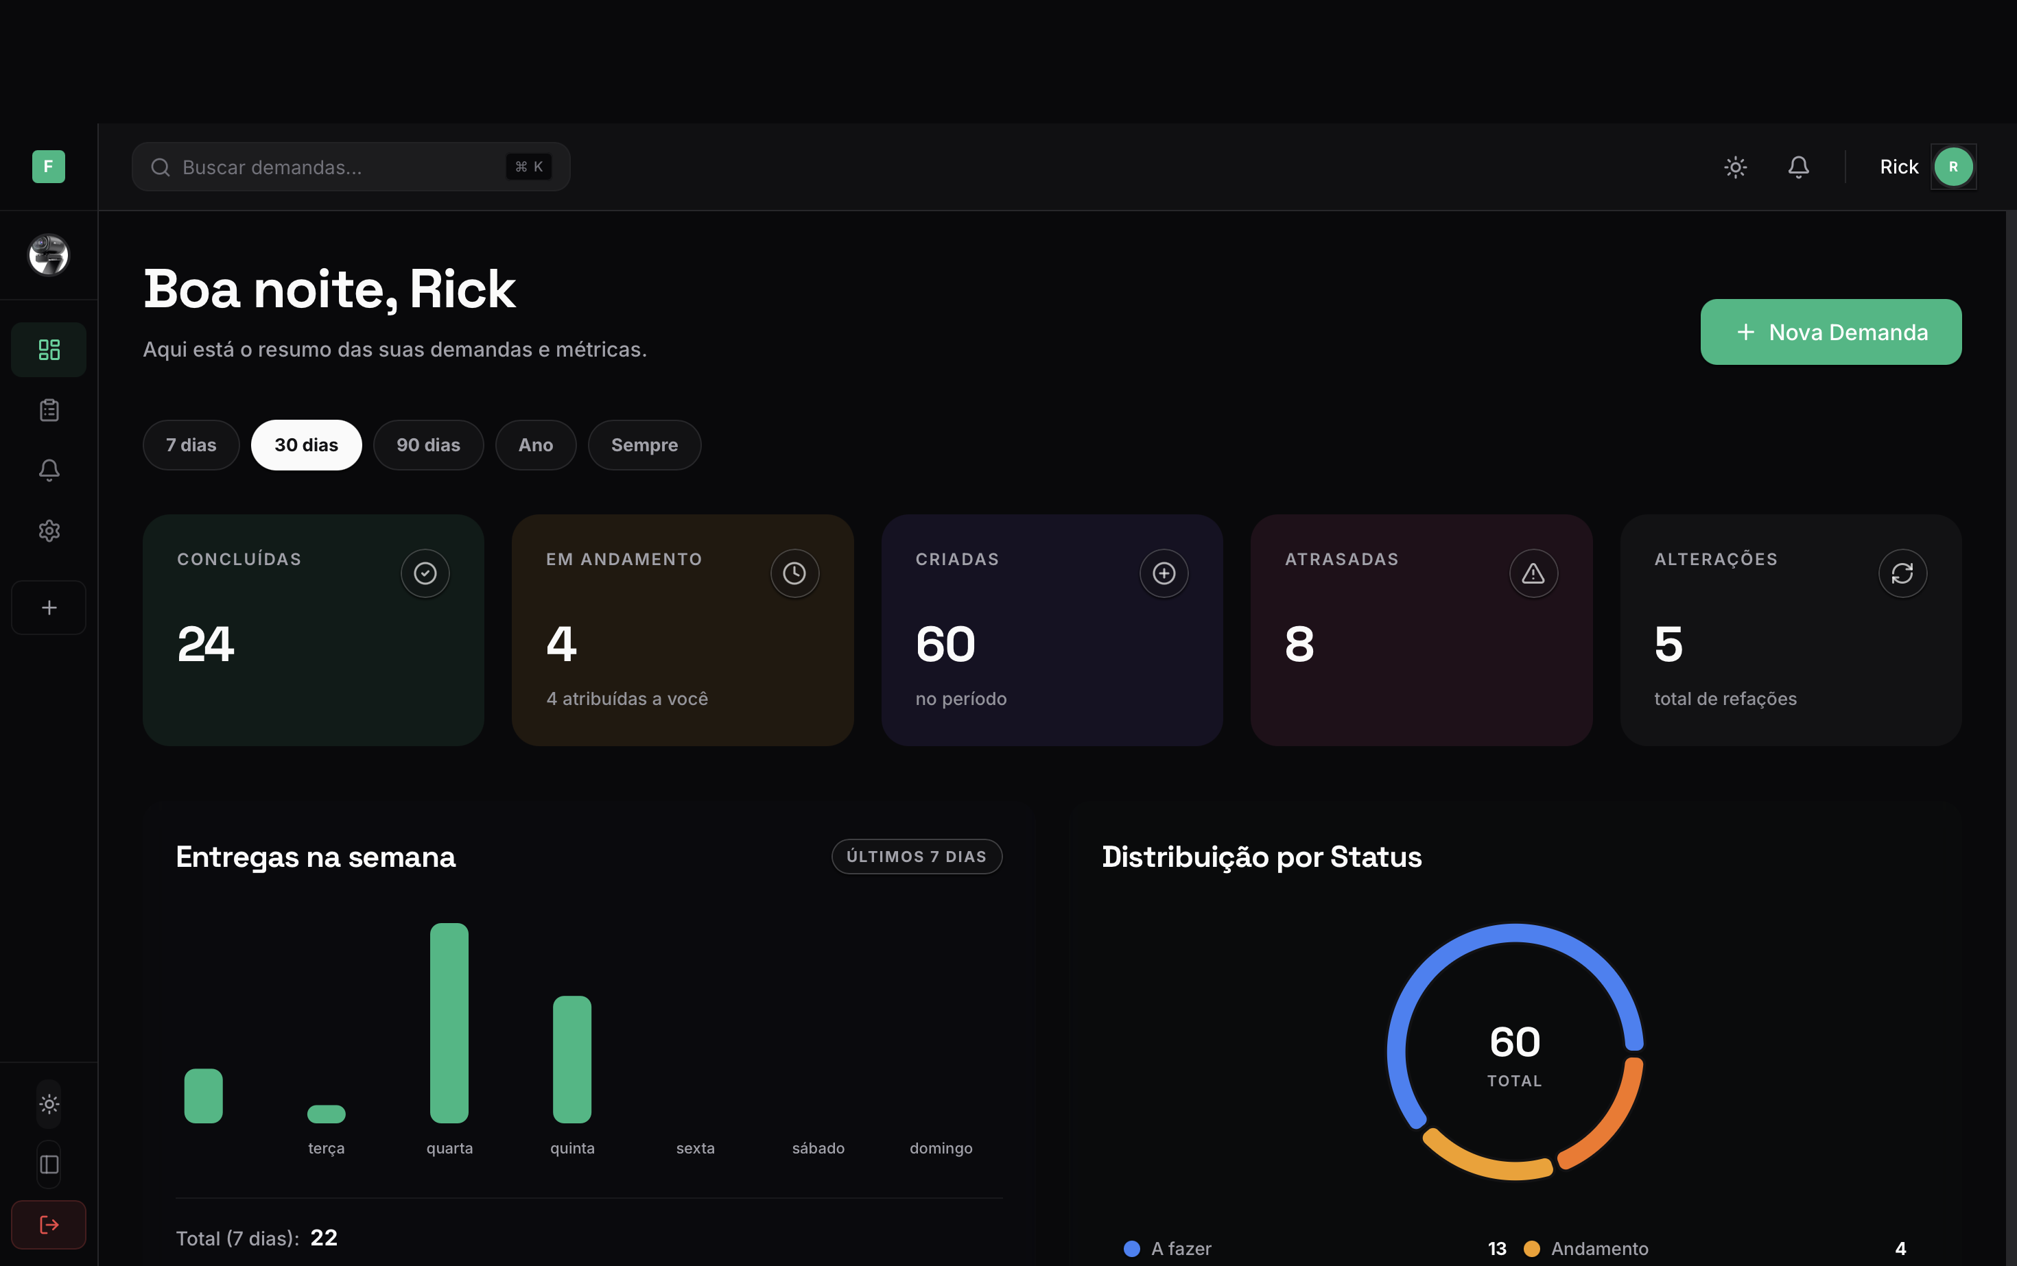Toggle theme with sidebar sun icon
Image resolution: width=2017 pixels, height=1266 pixels.
(x=49, y=1104)
